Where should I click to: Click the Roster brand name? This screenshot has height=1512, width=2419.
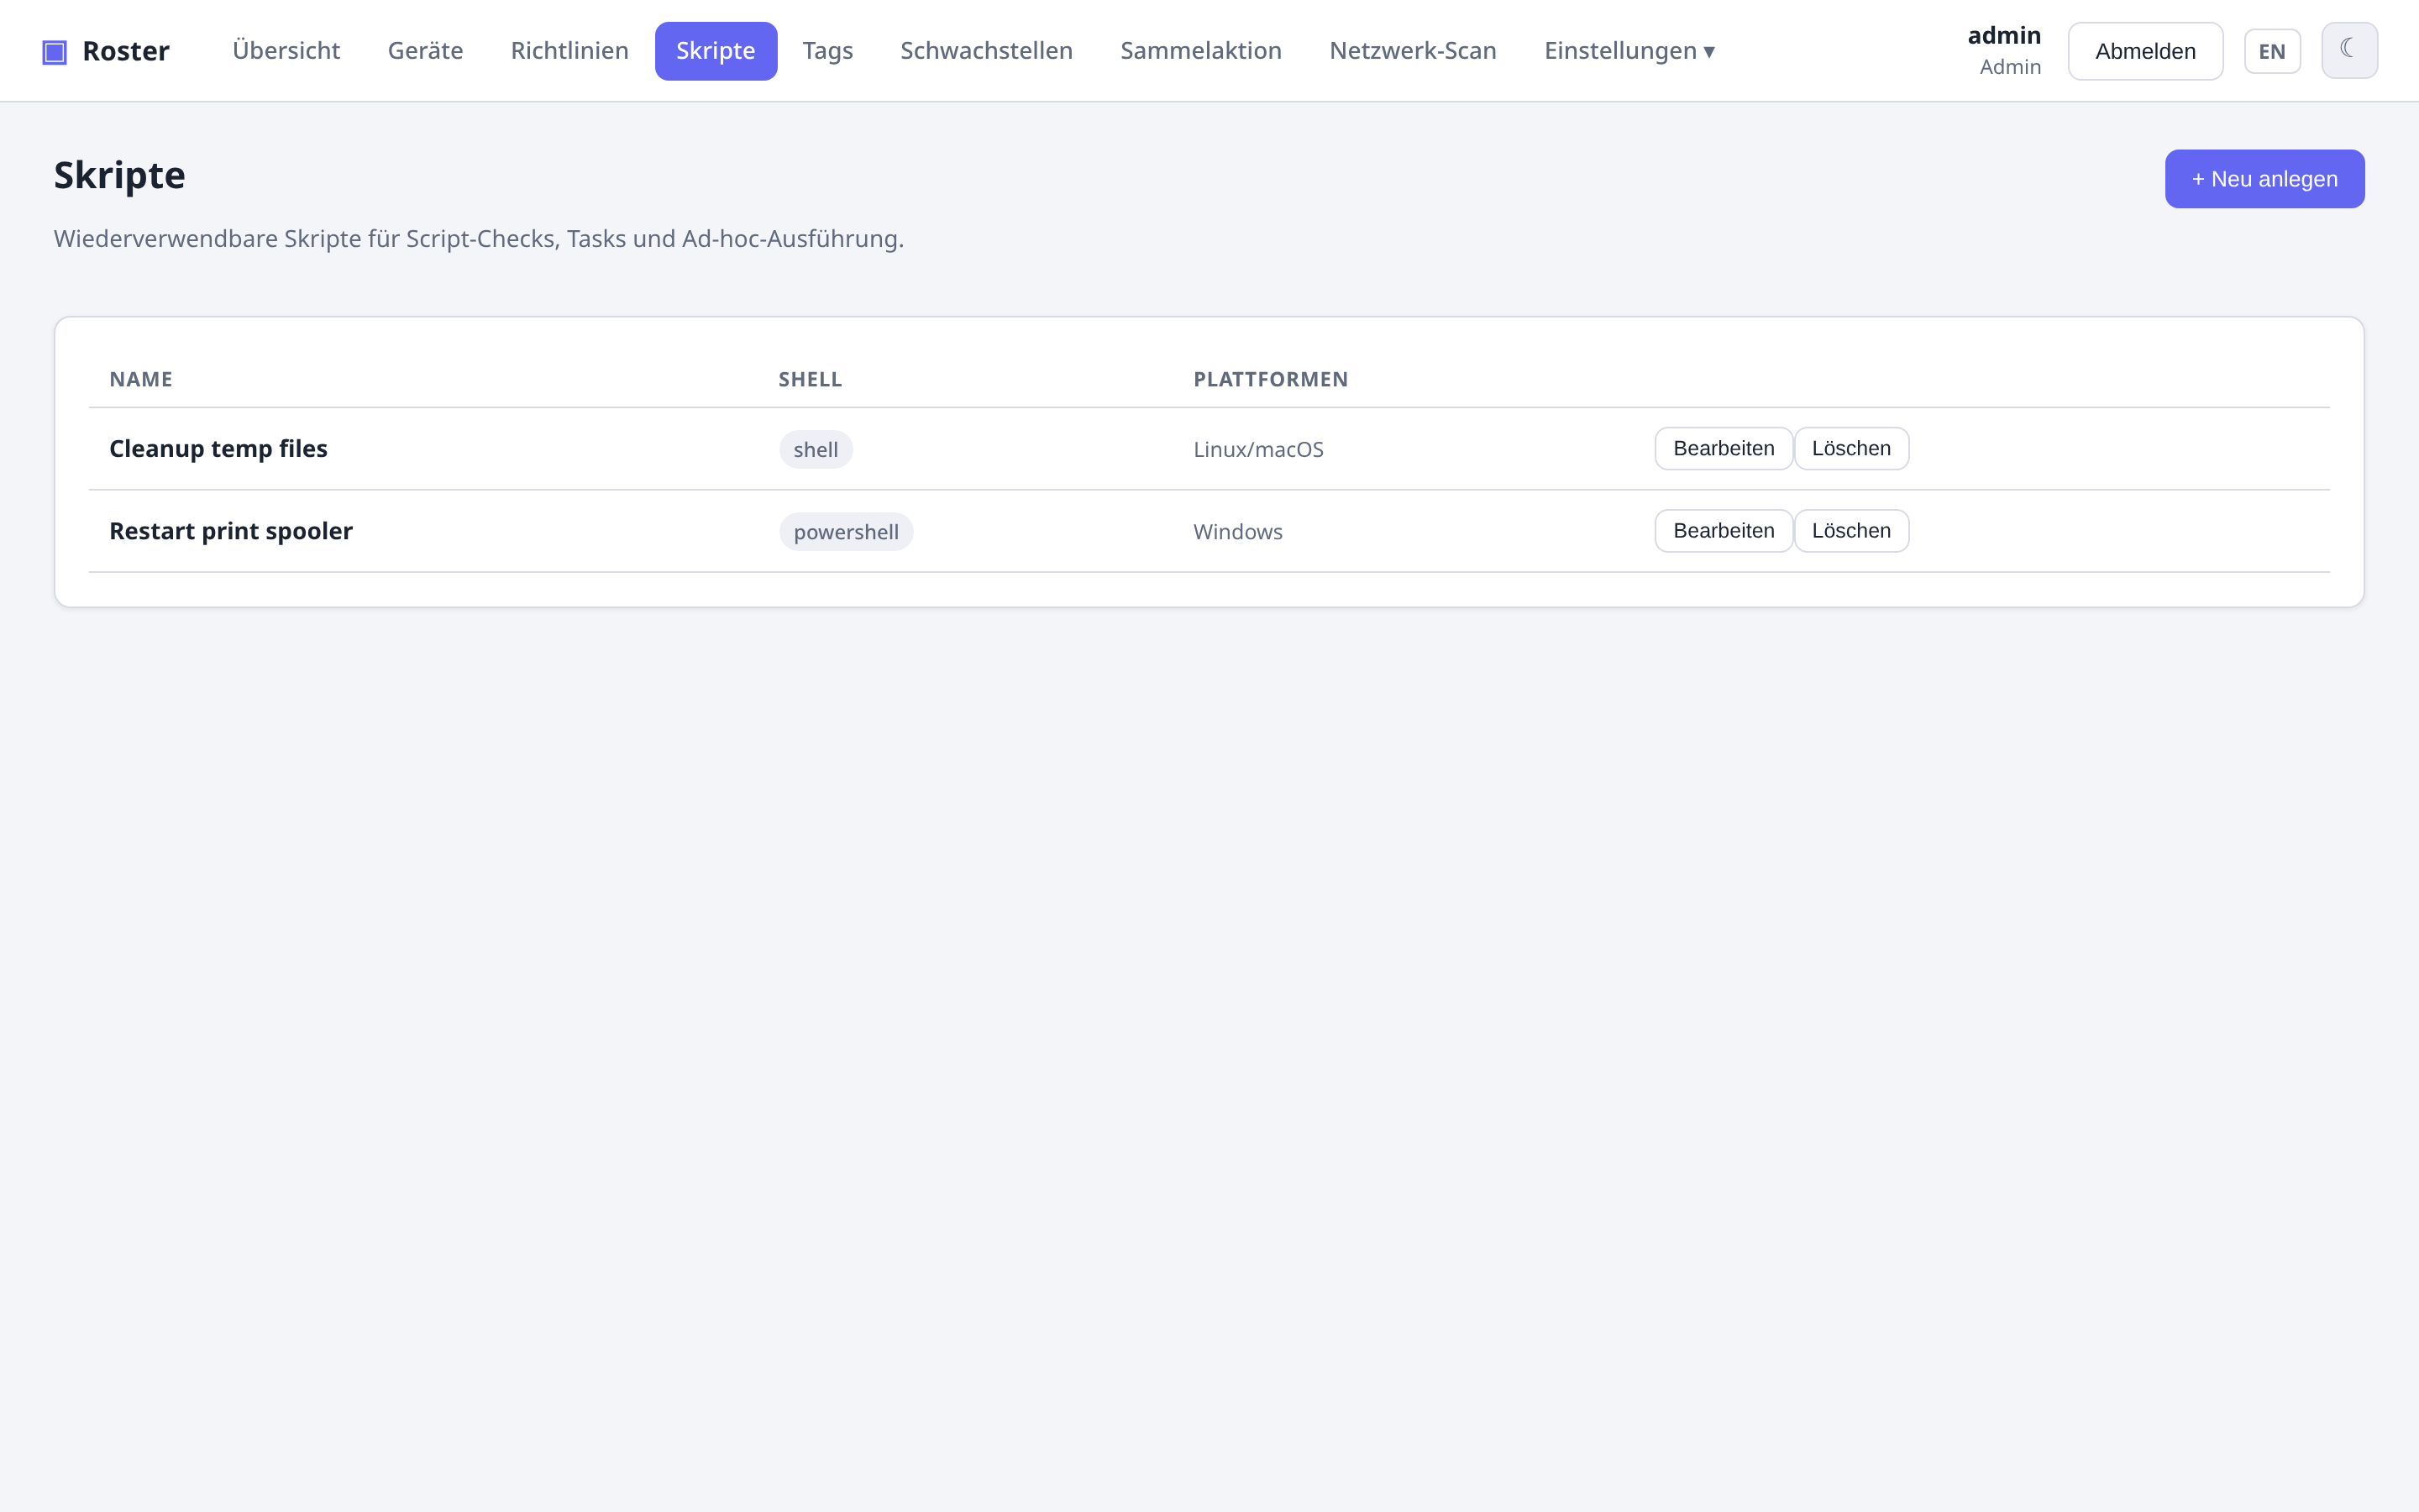(126, 51)
